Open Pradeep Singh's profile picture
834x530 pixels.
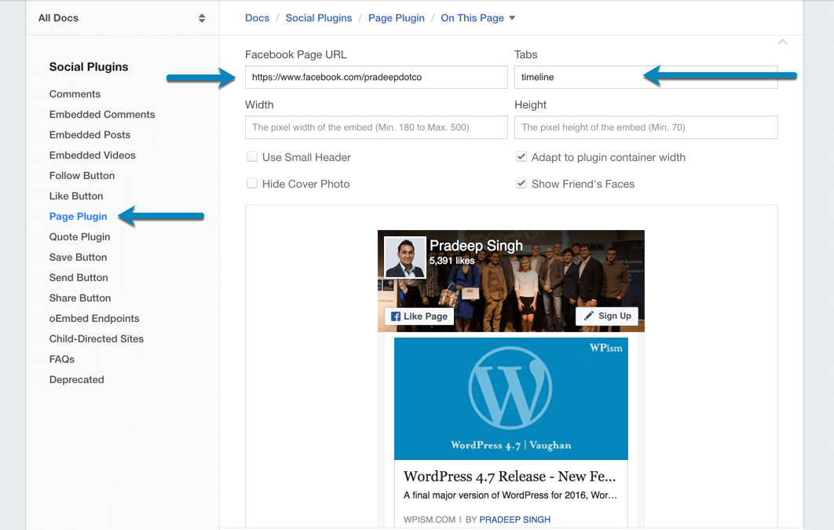point(404,258)
